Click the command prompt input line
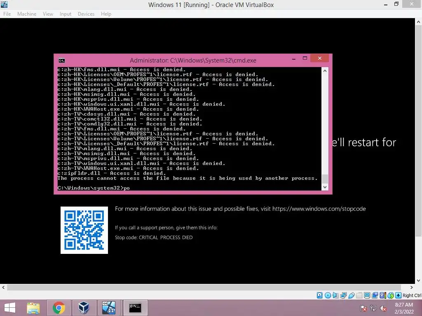 click(94, 188)
